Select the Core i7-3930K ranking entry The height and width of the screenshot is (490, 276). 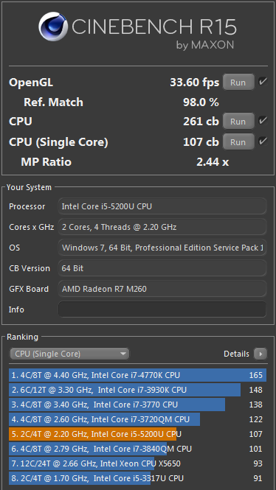[x=138, y=390]
